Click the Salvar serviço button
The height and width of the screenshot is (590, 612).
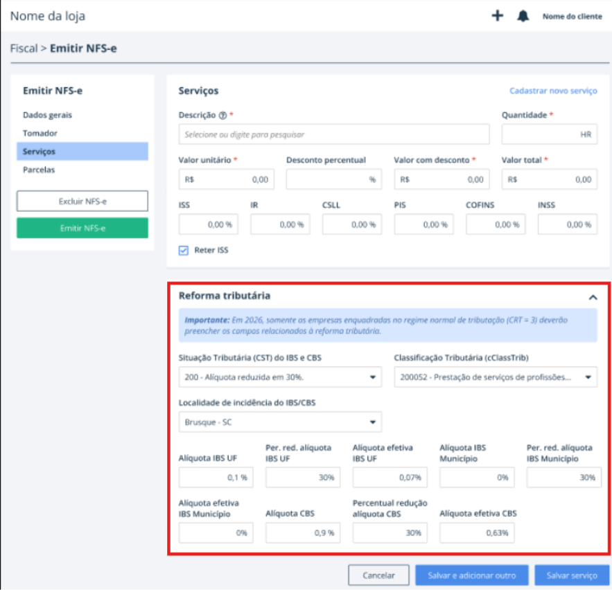coord(572,575)
